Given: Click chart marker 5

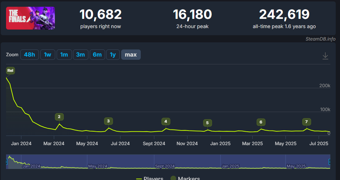Looking at the screenshot, I should 207,123.
